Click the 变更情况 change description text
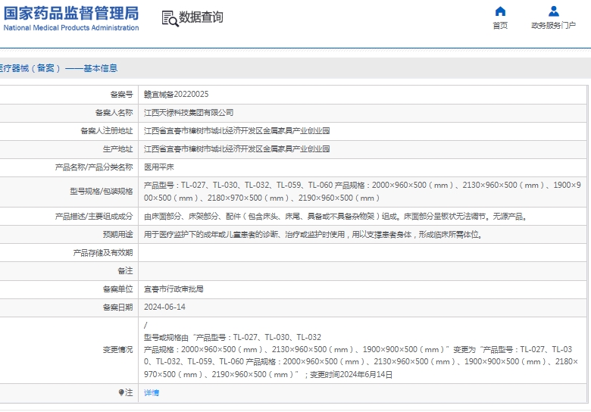Screen dimensions: 591x412 pos(361,349)
